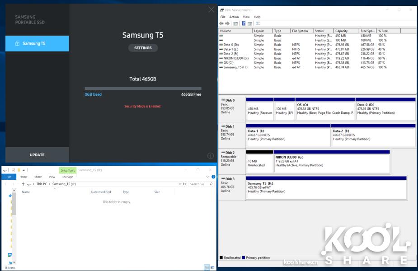Open the Action menu in Disk Management
Viewport: 418px width, 271px height.
(x=234, y=17)
